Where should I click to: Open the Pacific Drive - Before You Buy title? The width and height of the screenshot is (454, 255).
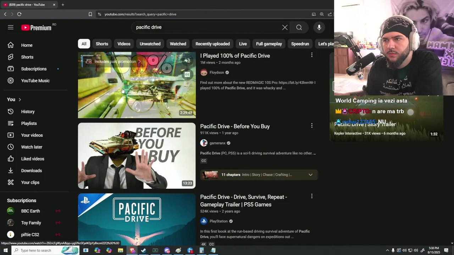(235, 126)
